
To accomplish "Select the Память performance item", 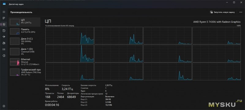I will [25, 31].
